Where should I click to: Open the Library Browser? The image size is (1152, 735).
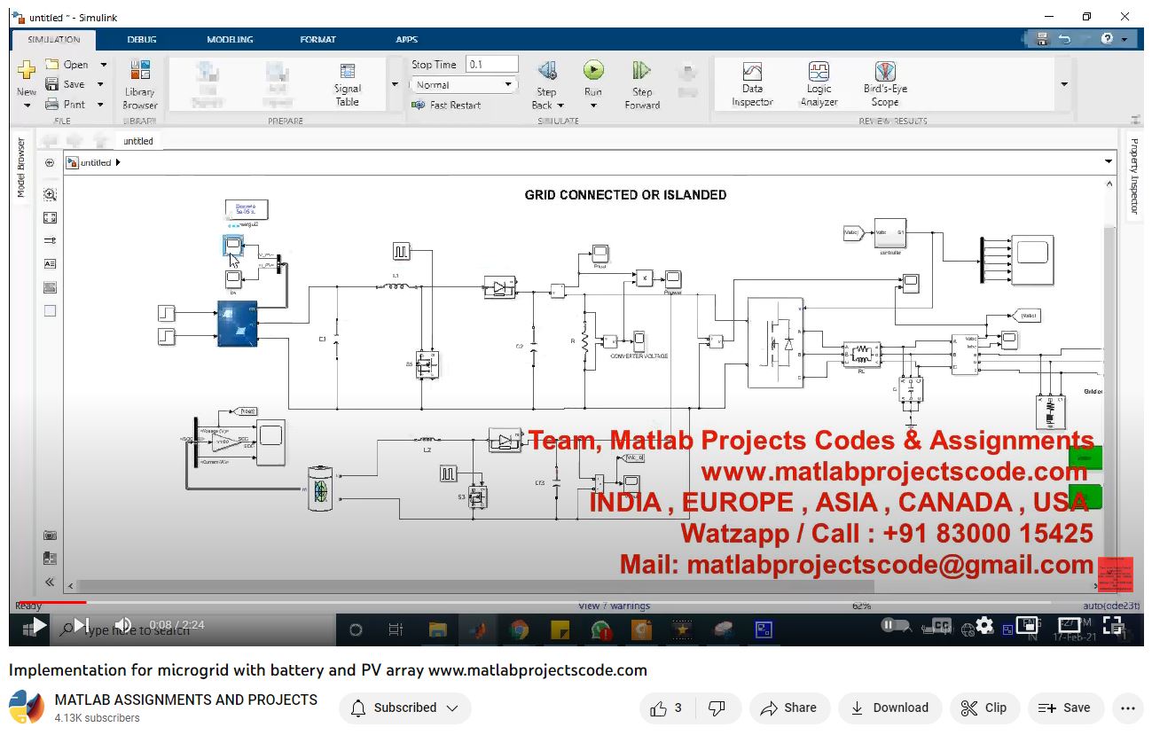click(x=139, y=72)
